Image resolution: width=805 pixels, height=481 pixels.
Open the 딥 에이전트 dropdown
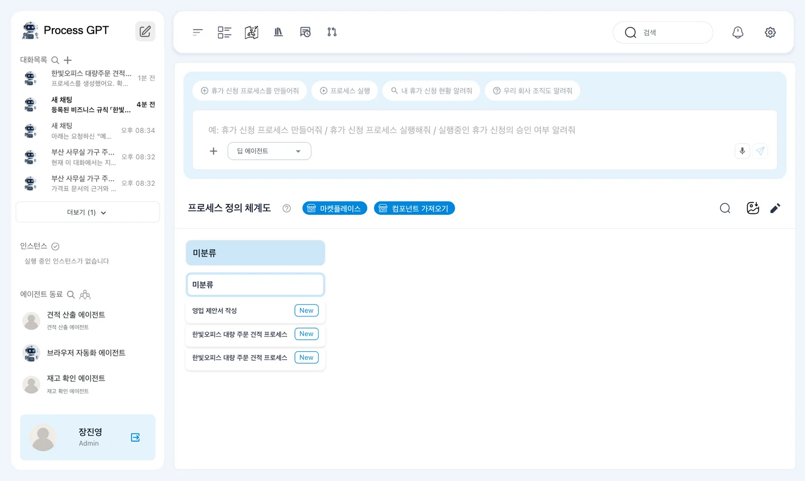coord(269,151)
